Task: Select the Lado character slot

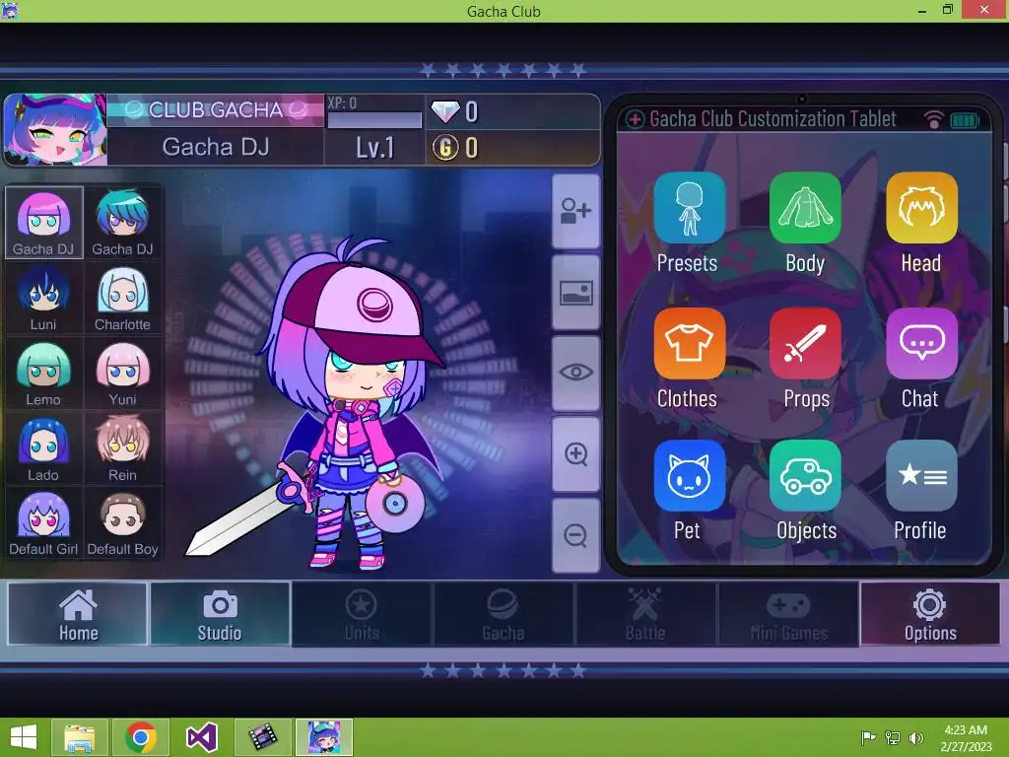Action: [43, 448]
